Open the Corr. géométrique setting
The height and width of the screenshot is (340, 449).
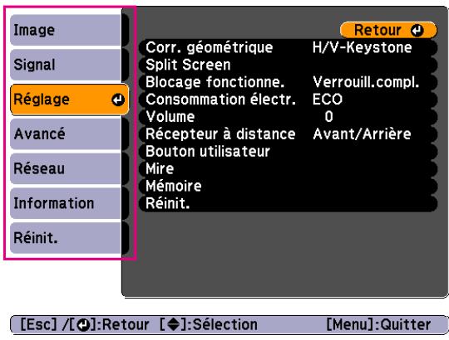pyautogui.click(x=288, y=47)
